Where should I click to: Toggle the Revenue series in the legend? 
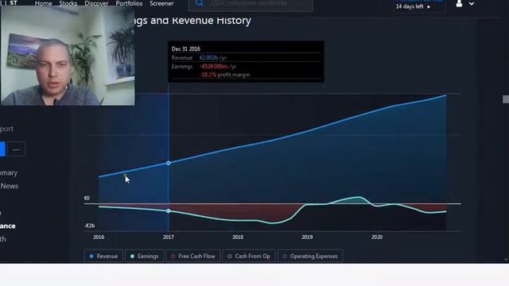pyautogui.click(x=103, y=256)
